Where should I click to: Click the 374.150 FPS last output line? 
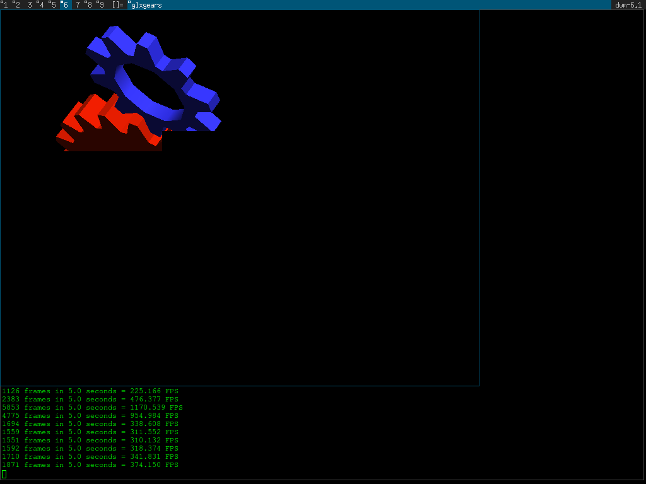point(90,465)
